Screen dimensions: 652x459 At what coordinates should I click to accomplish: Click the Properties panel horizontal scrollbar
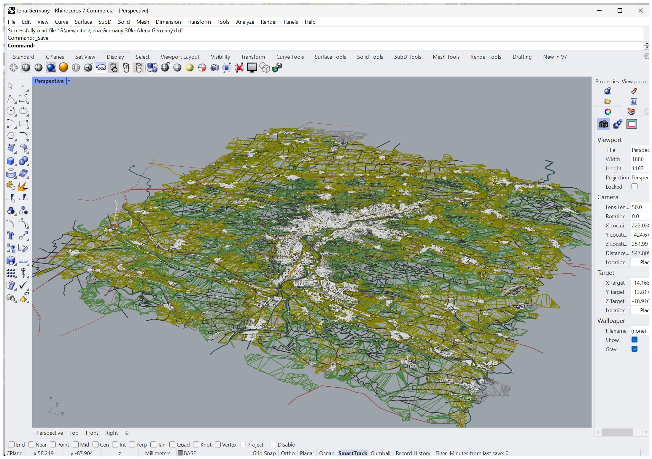tap(617, 432)
